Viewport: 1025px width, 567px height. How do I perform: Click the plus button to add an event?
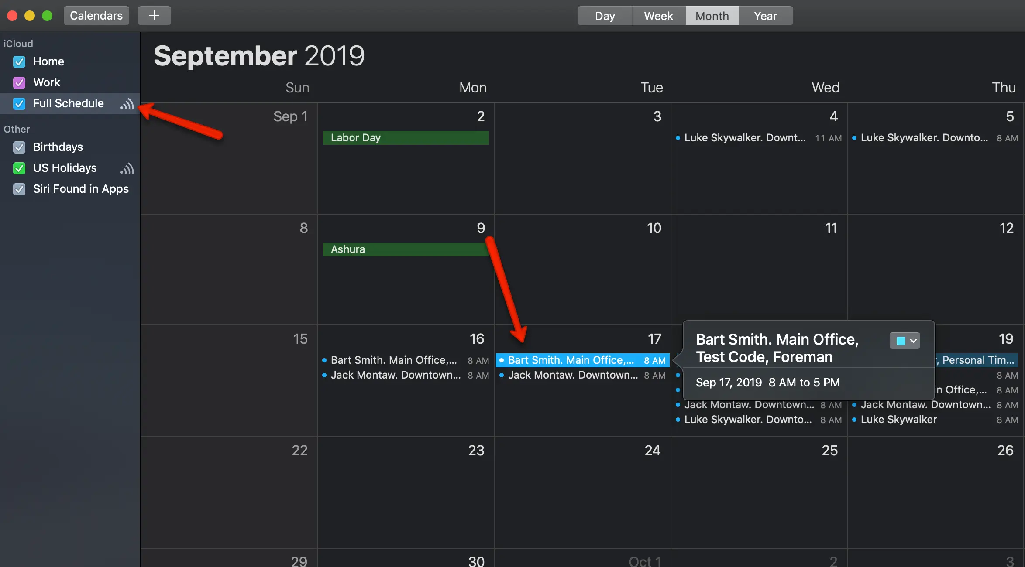pos(154,16)
